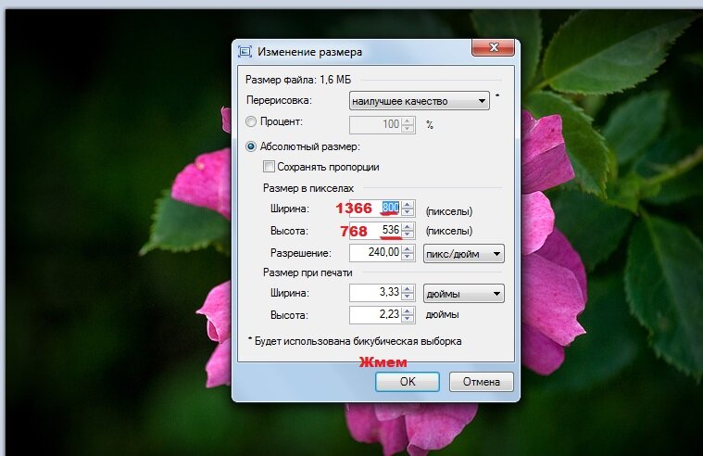Viewport: 703px width, 456px height.
Task: Click the Отмена button to cancel
Action: point(481,382)
